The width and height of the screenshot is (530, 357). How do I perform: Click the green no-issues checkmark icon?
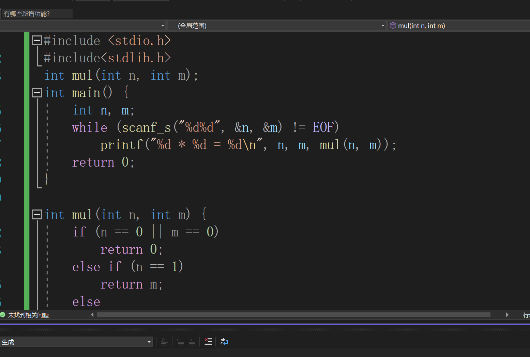pos(3,315)
